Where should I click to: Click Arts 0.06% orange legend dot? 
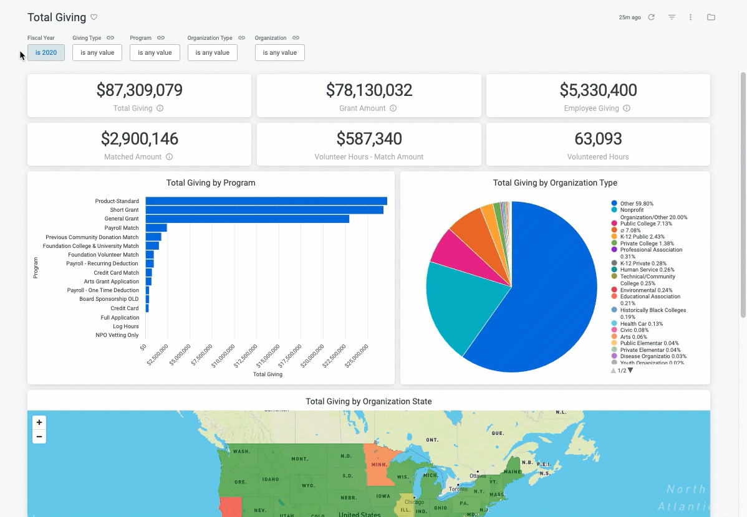pos(614,336)
